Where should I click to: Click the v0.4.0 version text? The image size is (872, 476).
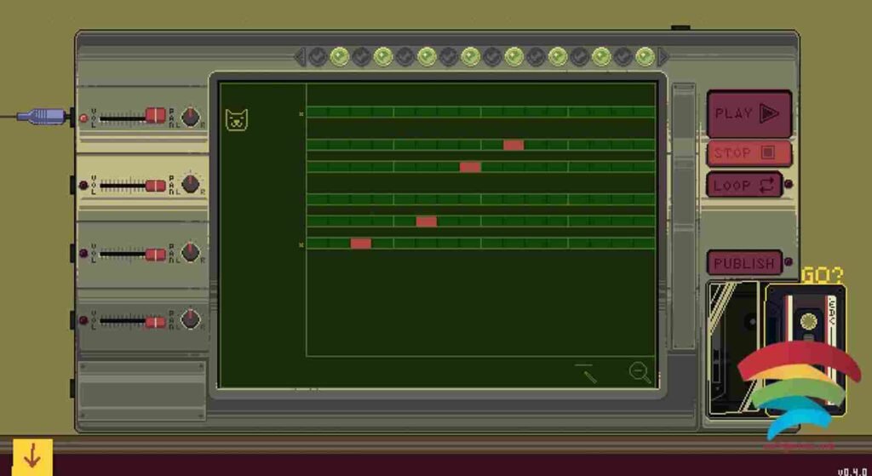tap(852, 471)
